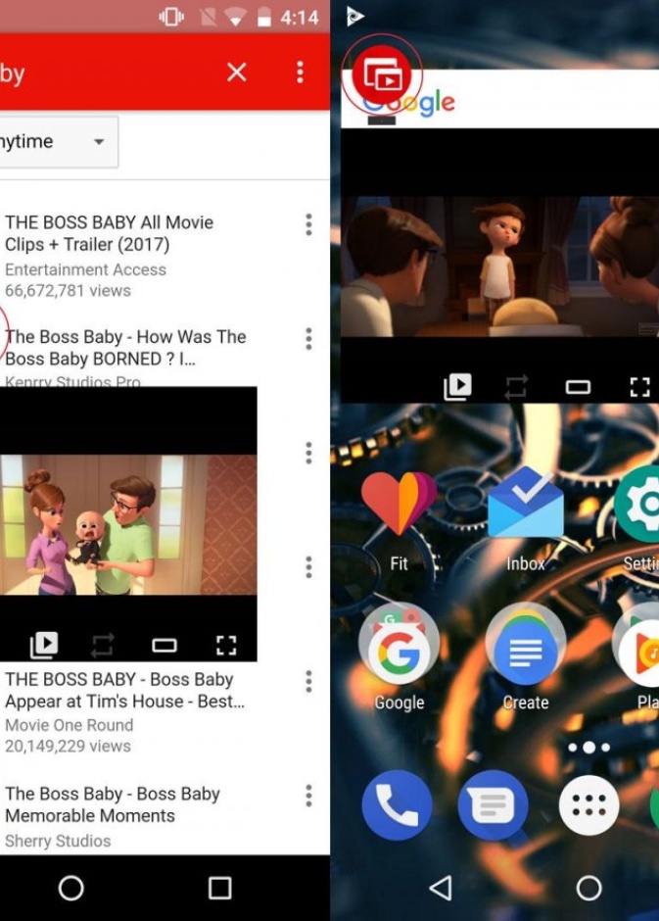
Task: Open the overflow menu in red header
Action: tap(300, 73)
